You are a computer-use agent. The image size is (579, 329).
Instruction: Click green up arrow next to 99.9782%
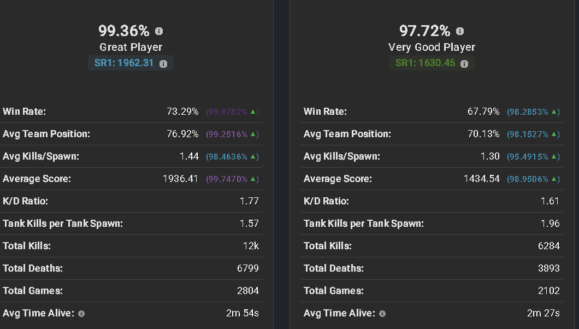point(253,112)
